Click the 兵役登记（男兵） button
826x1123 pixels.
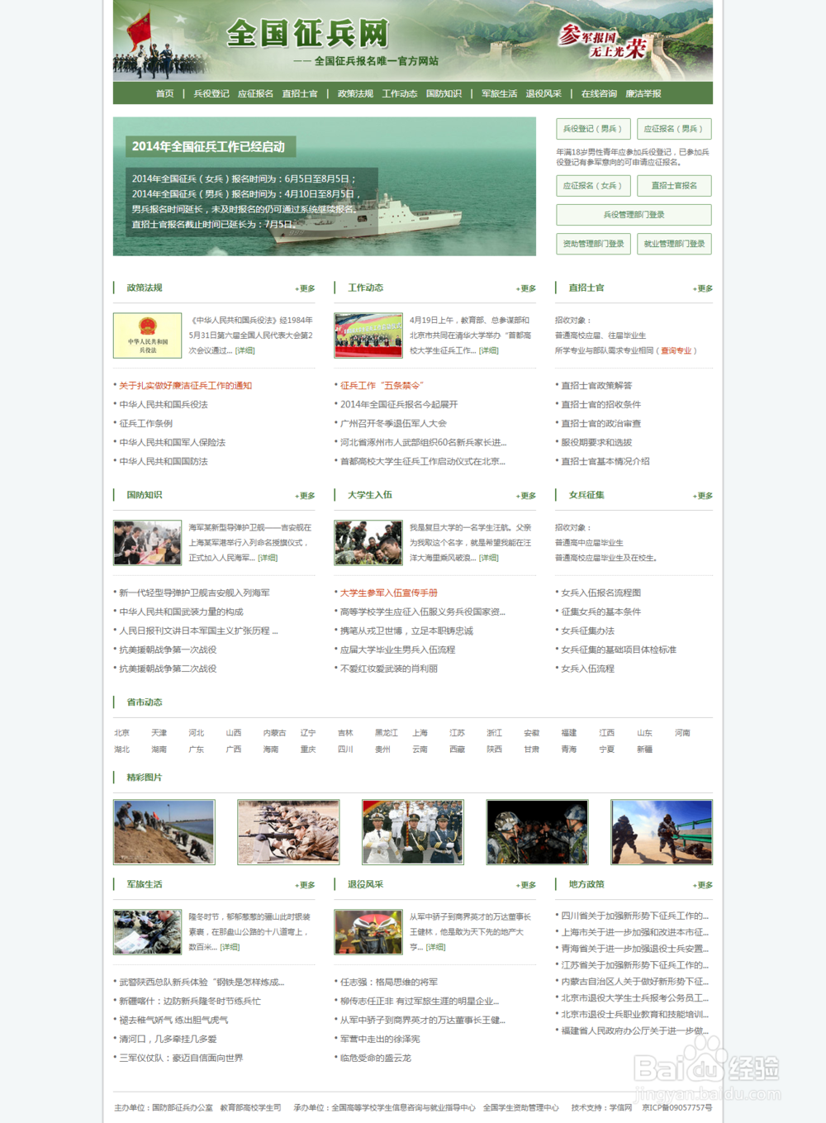tap(594, 129)
